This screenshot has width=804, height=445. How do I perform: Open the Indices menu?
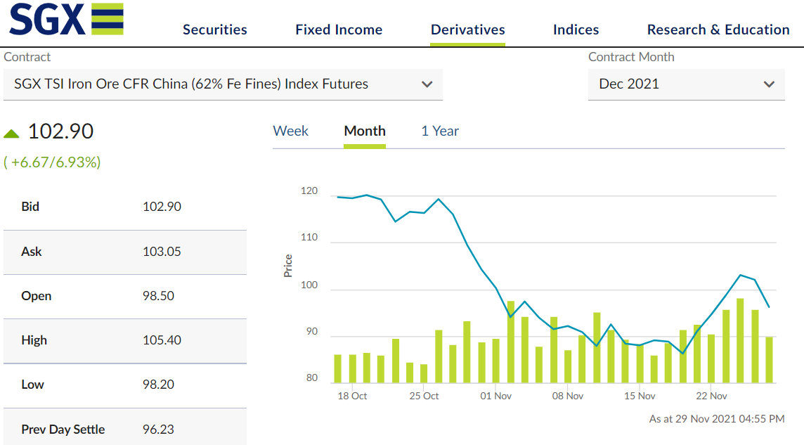point(576,30)
